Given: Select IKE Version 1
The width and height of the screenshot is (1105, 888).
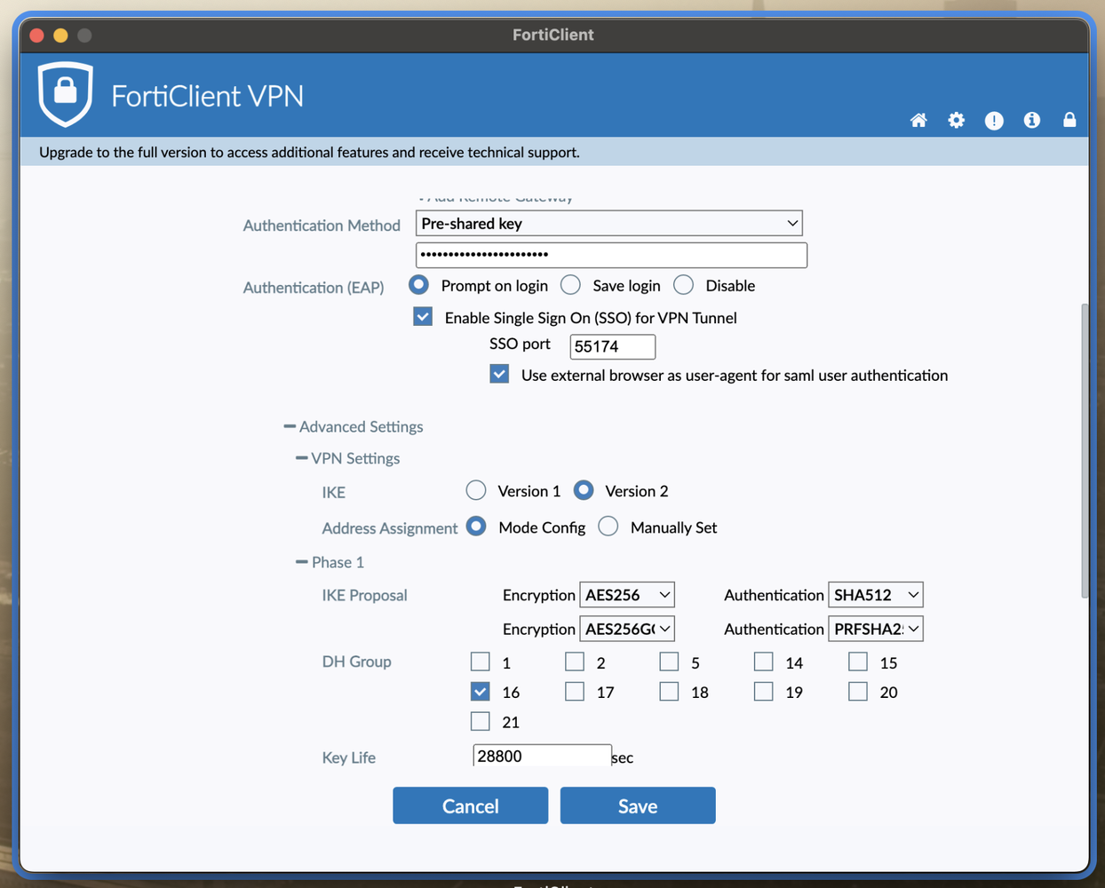Looking at the screenshot, I should pos(476,490).
